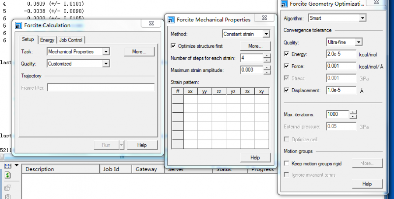Click the Energy tolerance field 2.0e-5
The width and height of the screenshot is (394, 199).
tap(341, 54)
